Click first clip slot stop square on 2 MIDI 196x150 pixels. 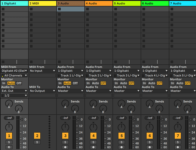[x=31, y=9]
